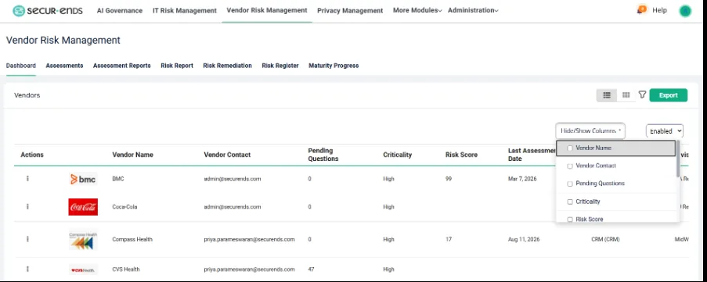Click the Coca-Cola vendor logo

pos(83,207)
